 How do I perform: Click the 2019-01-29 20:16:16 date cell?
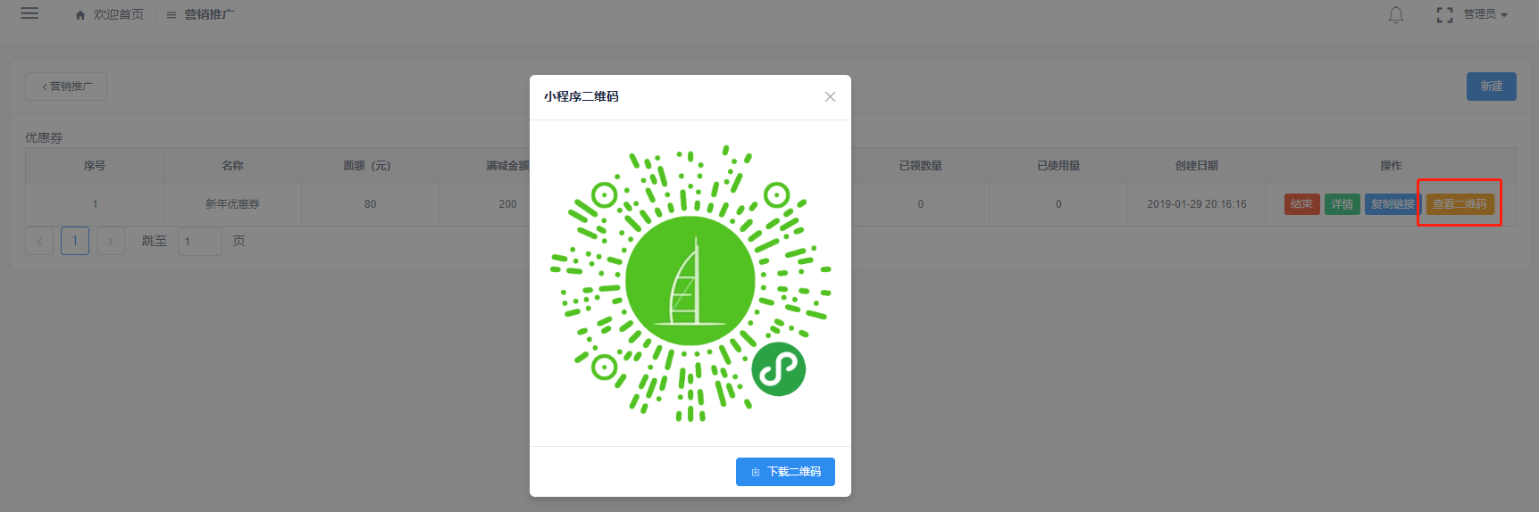[x=1197, y=204]
